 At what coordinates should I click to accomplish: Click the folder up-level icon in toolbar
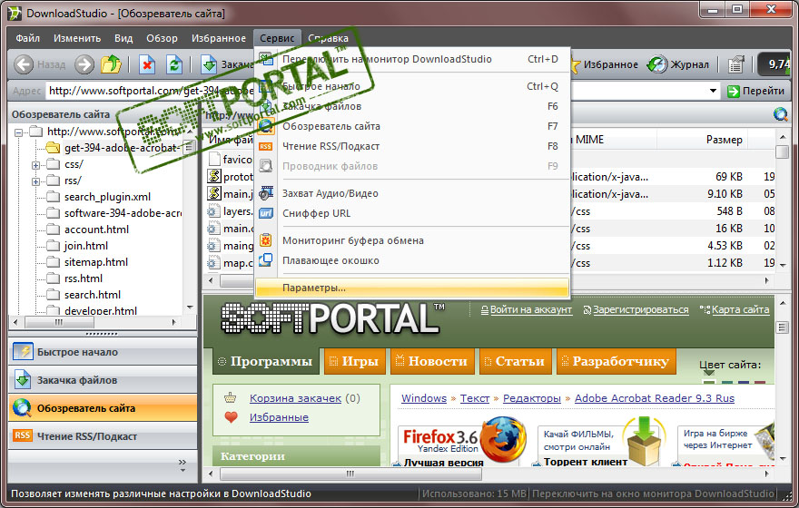[111, 64]
